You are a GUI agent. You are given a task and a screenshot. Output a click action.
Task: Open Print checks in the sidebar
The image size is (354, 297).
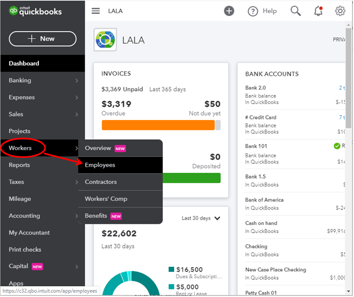click(x=25, y=250)
